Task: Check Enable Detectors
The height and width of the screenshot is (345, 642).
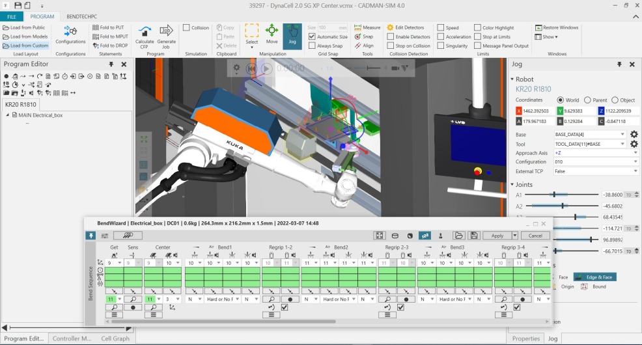Action: tap(391, 36)
